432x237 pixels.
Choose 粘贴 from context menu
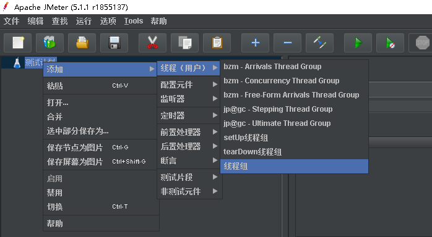click(x=100, y=86)
